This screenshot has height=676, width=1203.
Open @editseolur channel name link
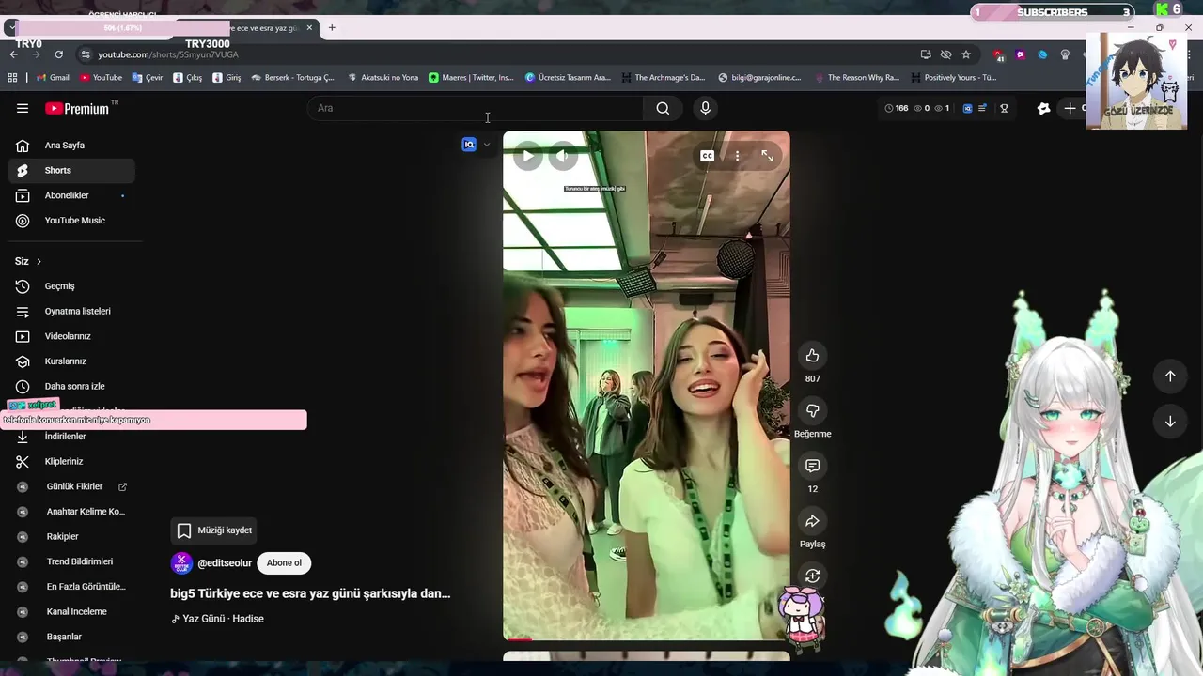pyautogui.click(x=225, y=563)
